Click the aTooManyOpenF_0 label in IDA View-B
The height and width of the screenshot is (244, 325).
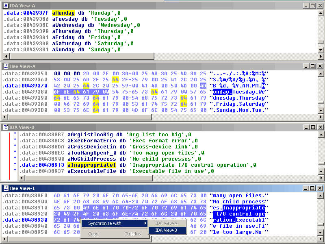coord(92,153)
